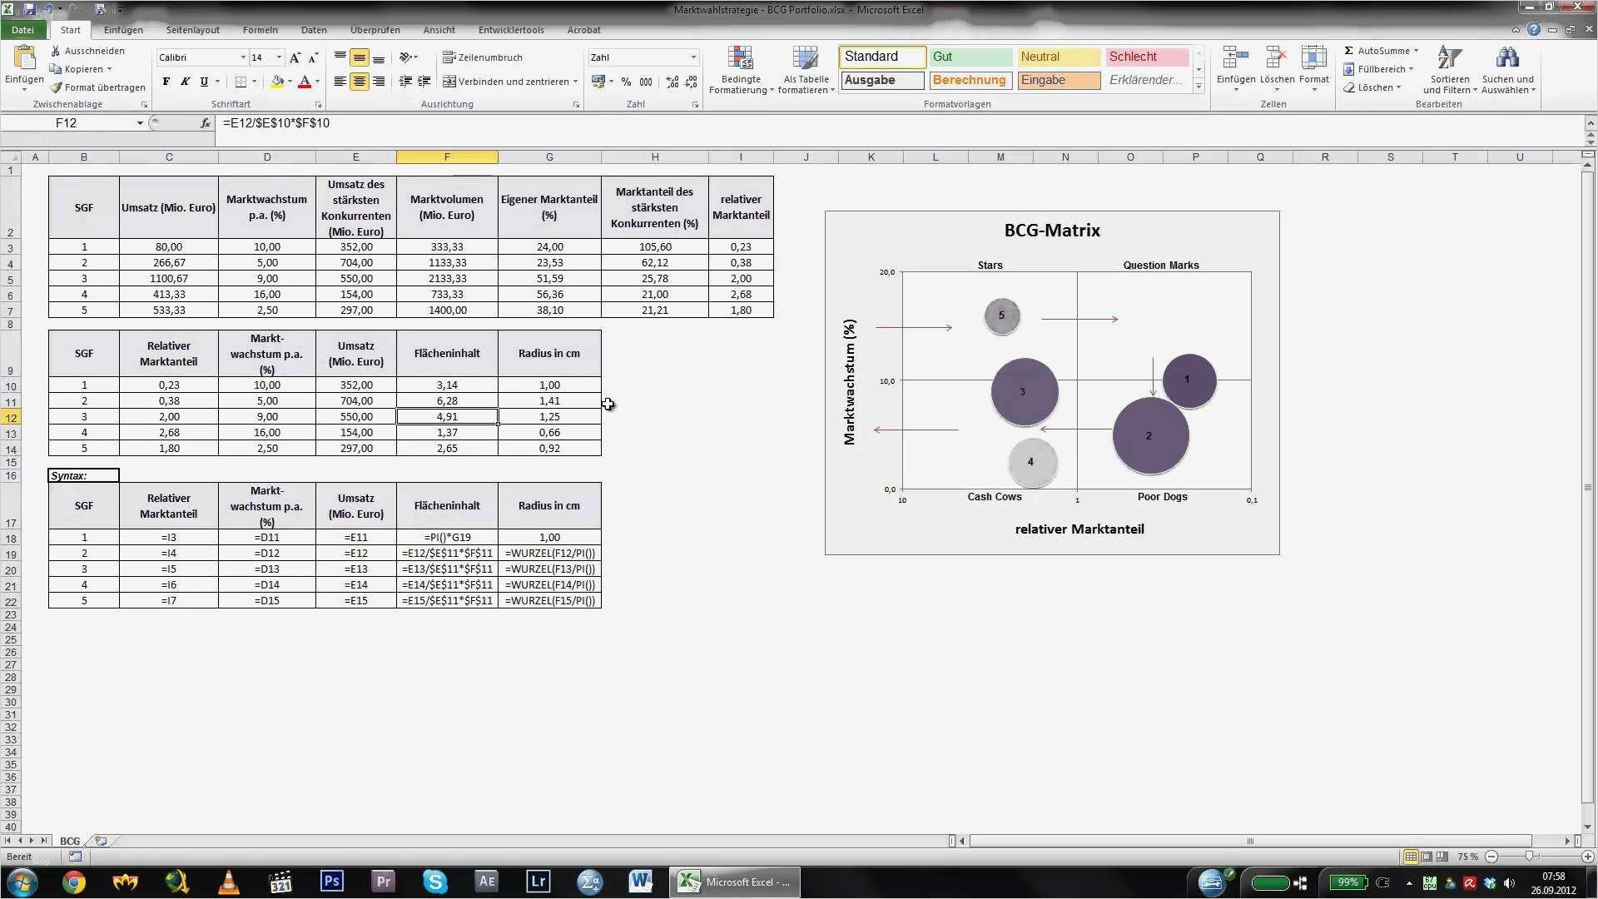Click the insert function fx icon
This screenshot has height=899, width=1598.
205,123
